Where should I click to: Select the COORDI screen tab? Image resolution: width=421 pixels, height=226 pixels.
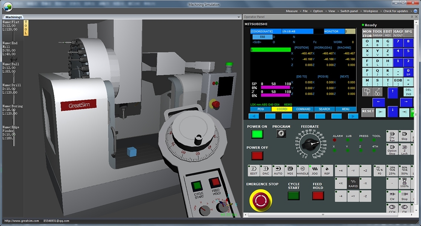tap(282, 109)
